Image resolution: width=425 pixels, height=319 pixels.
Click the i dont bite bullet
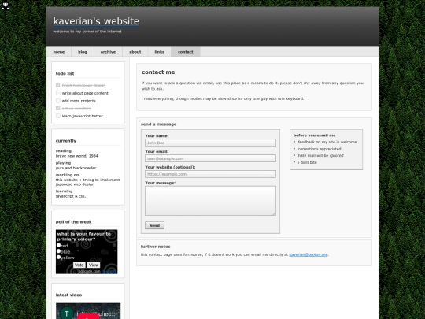pyautogui.click(x=308, y=162)
